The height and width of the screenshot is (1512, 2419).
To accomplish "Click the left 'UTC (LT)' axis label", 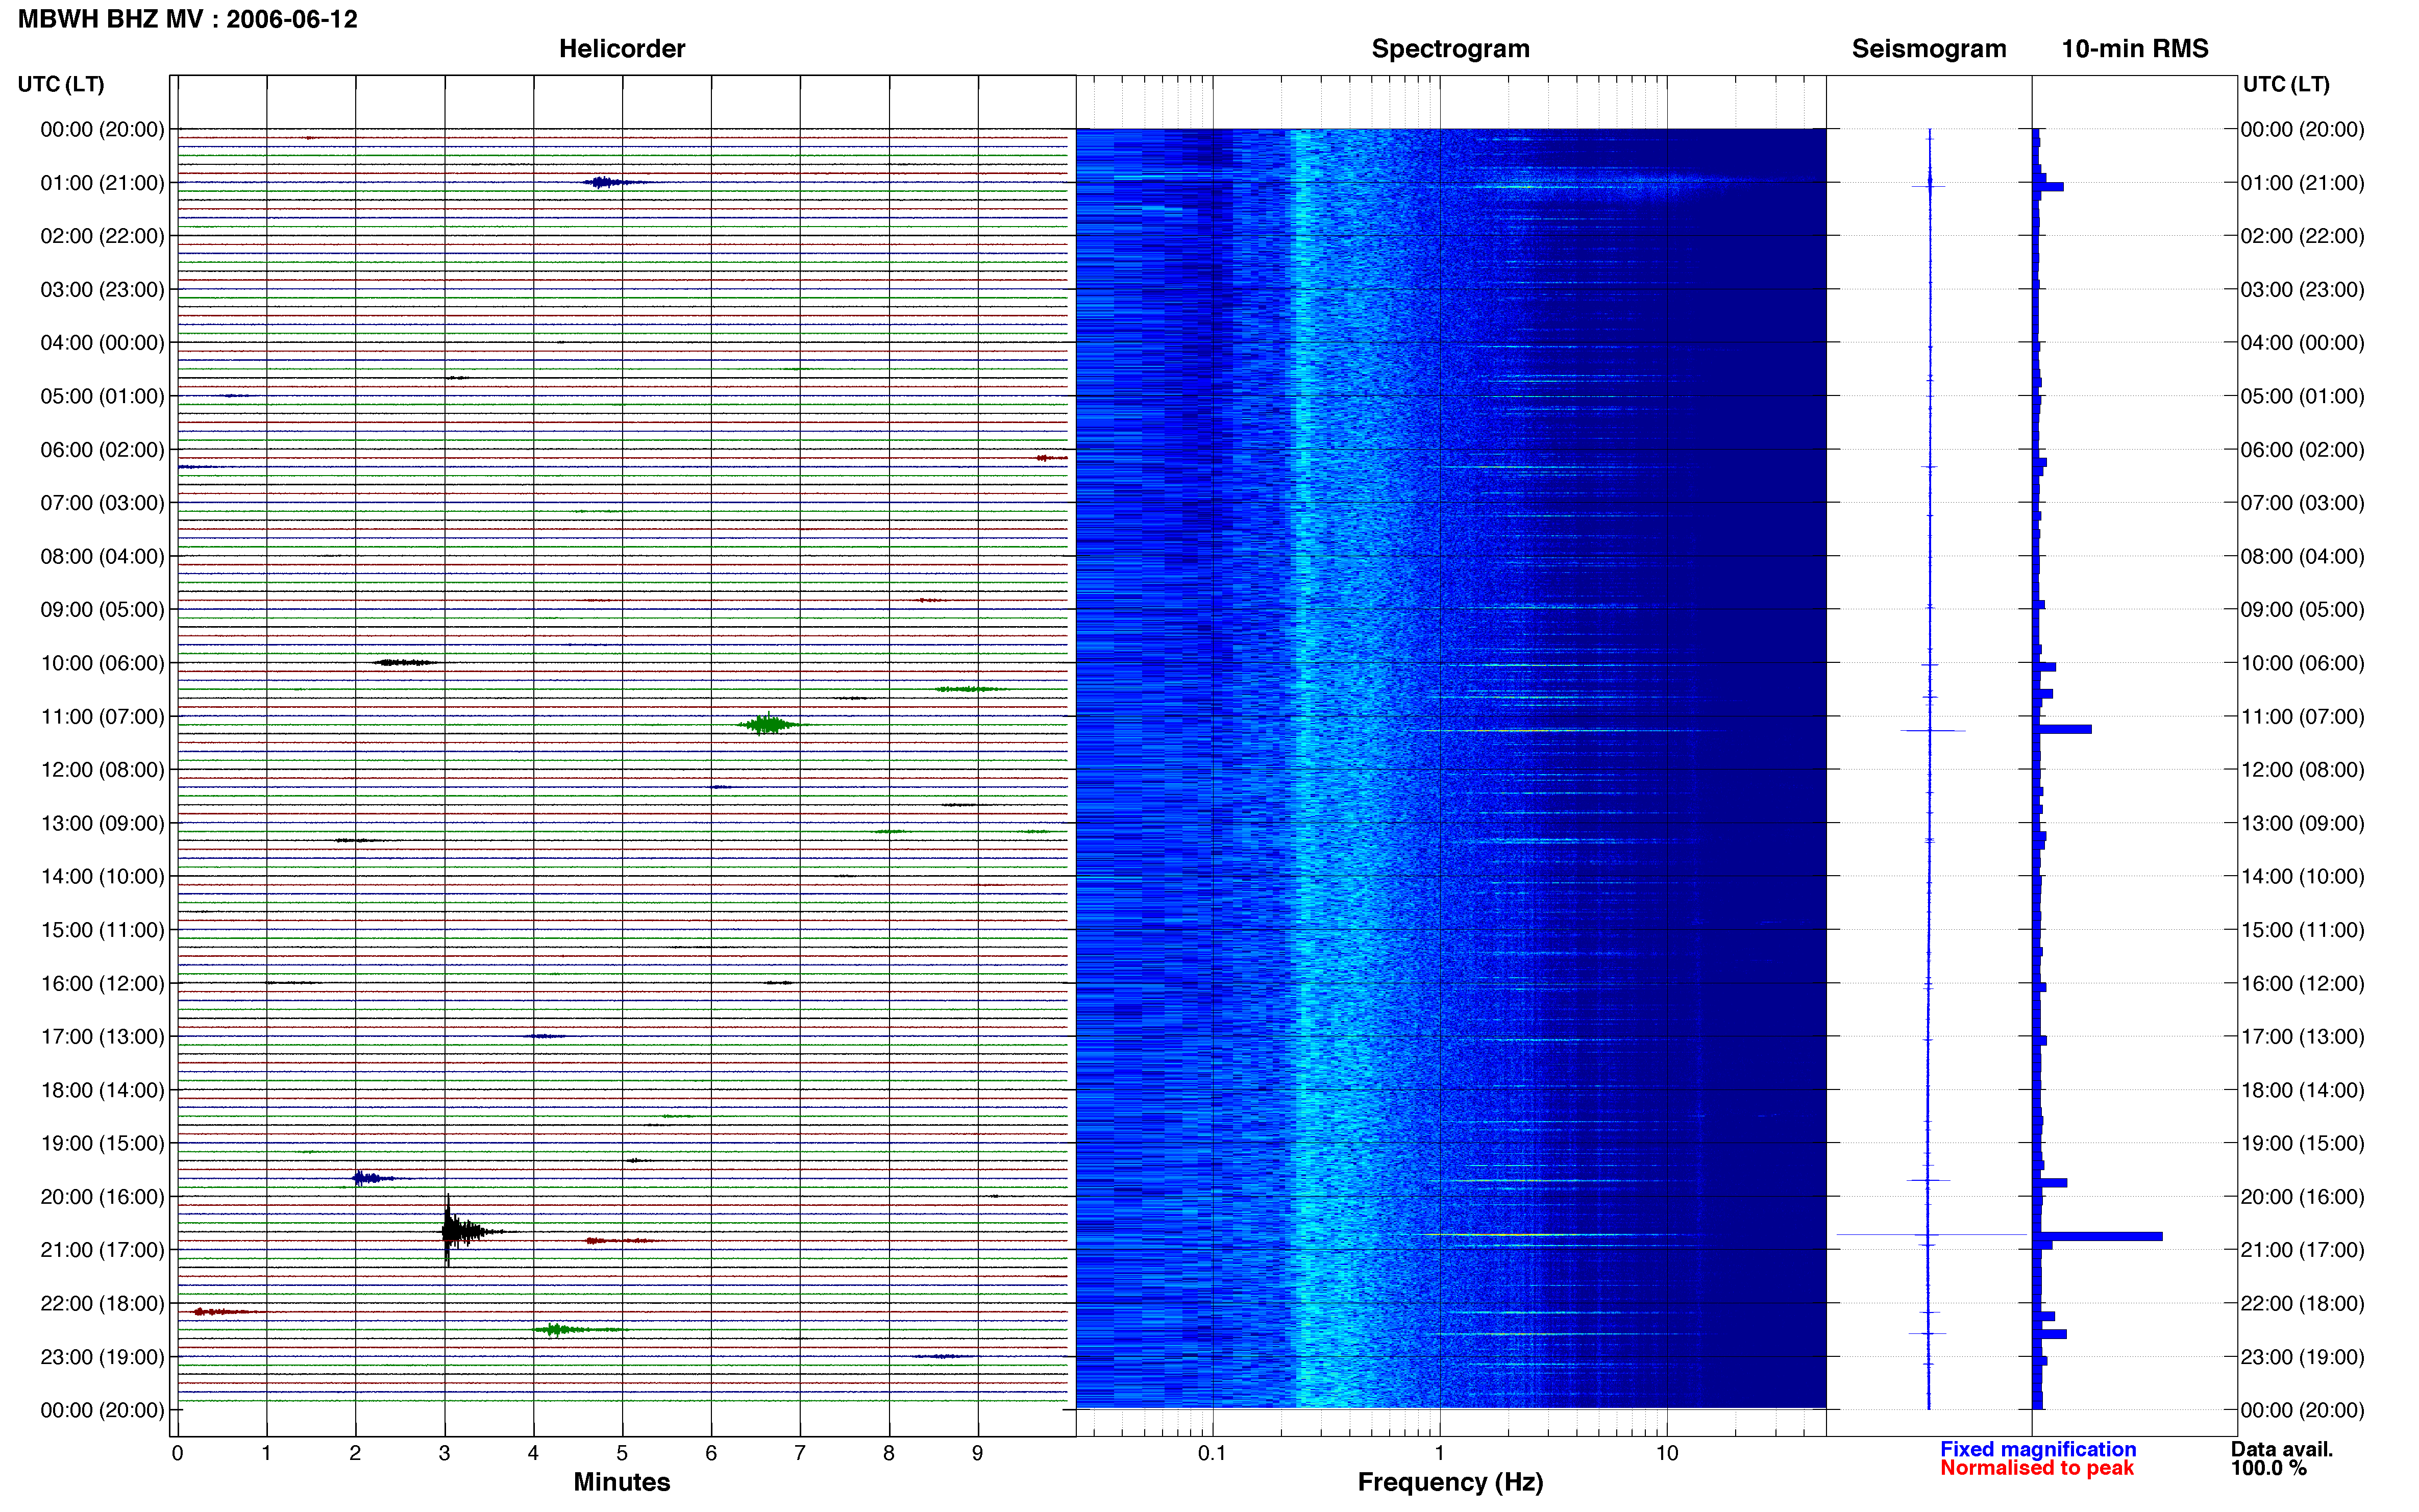I will click(61, 84).
